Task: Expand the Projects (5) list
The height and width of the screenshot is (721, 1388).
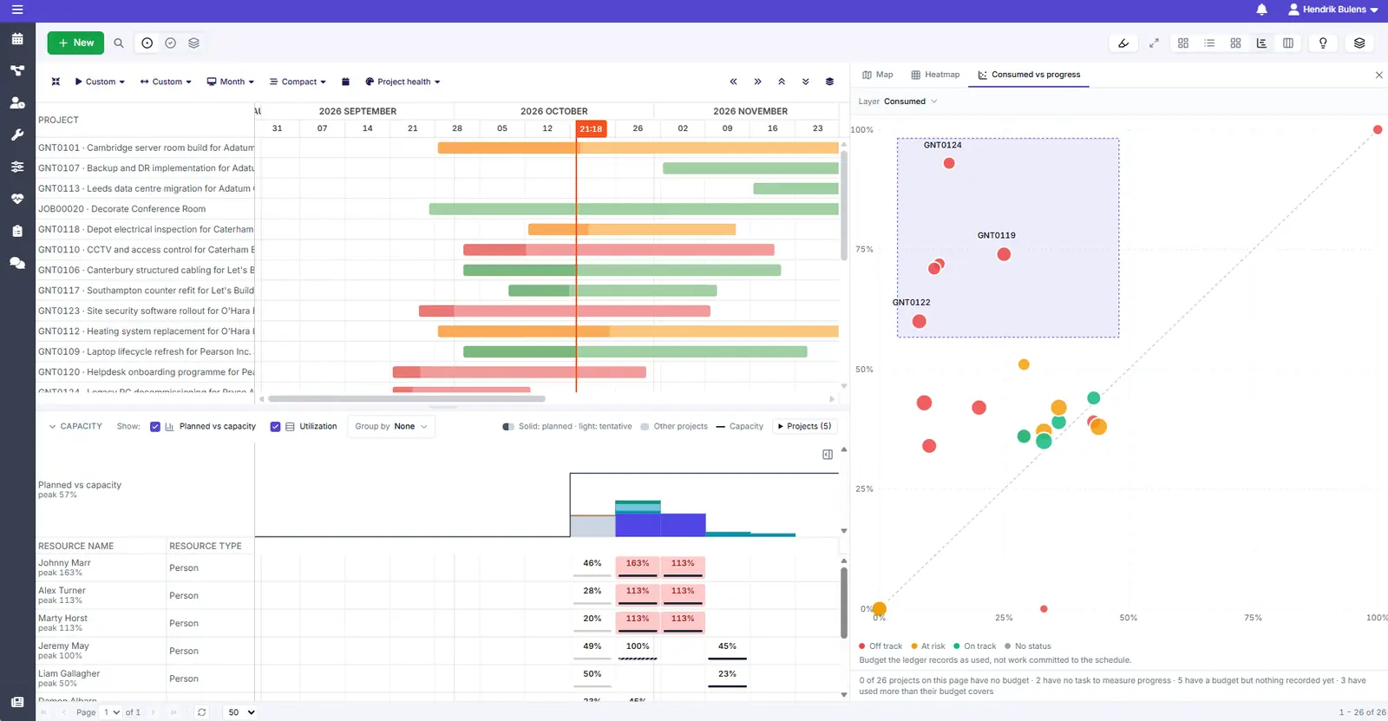Action: pyautogui.click(x=804, y=427)
